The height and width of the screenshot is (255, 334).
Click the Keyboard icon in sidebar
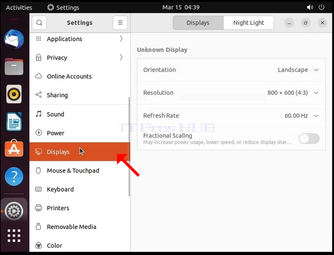(x=39, y=189)
